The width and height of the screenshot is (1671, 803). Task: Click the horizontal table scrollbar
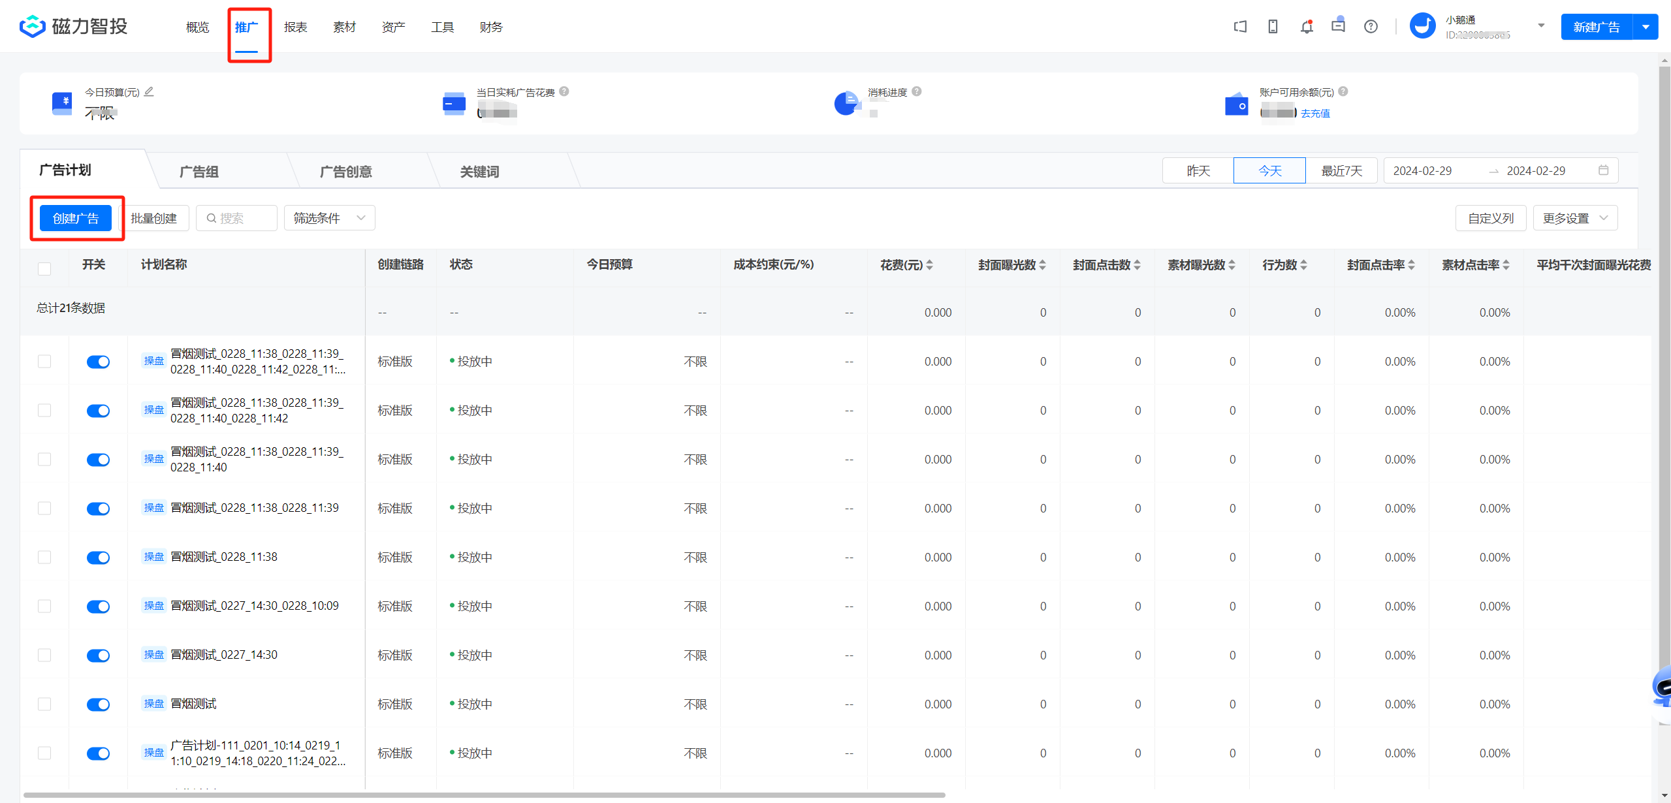click(484, 795)
